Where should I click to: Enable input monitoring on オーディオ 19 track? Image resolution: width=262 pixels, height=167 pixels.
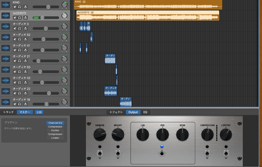pos(25,104)
